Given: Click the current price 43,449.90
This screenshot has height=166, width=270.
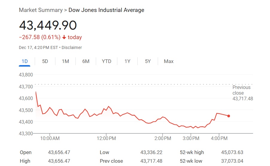Looking at the screenshot, I should (x=48, y=25).
